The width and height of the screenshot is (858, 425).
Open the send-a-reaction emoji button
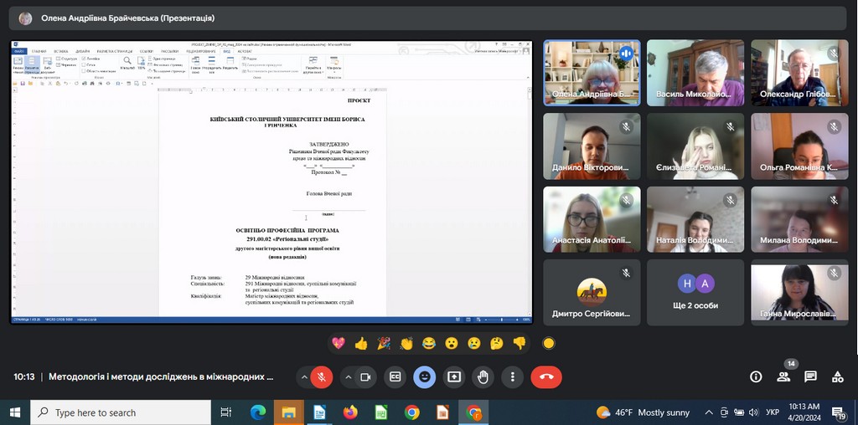(425, 377)
